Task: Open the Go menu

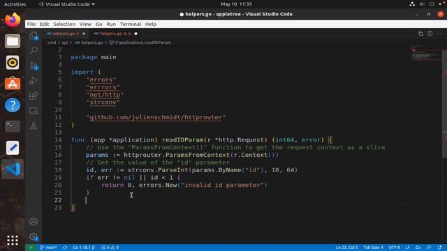Action: [x=99, y=24]
